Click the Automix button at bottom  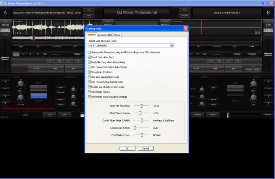(x=213, y=115)
